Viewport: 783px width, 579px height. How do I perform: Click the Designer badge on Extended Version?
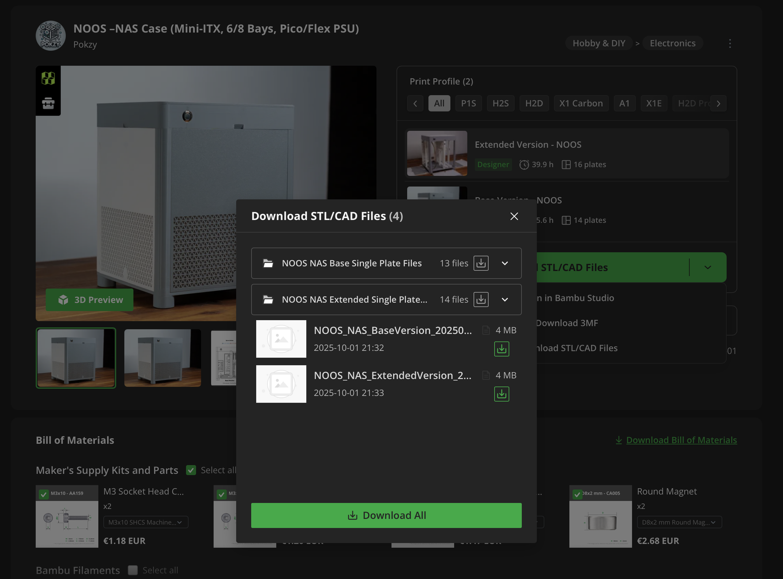tap(493, 164)
